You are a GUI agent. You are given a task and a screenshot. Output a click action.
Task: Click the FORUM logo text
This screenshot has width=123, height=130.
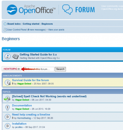[85, 10]
